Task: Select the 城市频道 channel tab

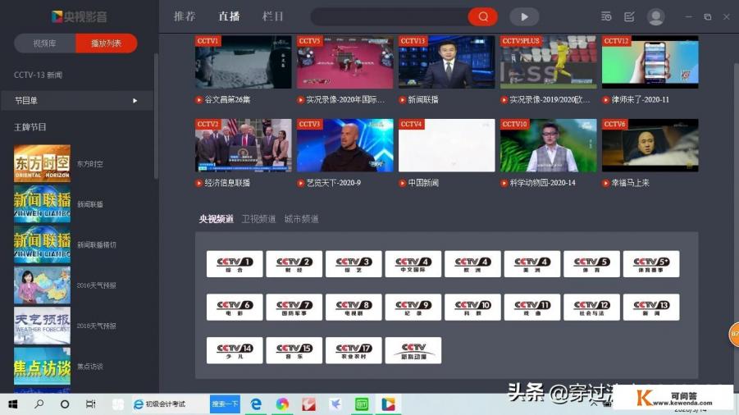Action: pyautogui.click(x=301, y=219)
